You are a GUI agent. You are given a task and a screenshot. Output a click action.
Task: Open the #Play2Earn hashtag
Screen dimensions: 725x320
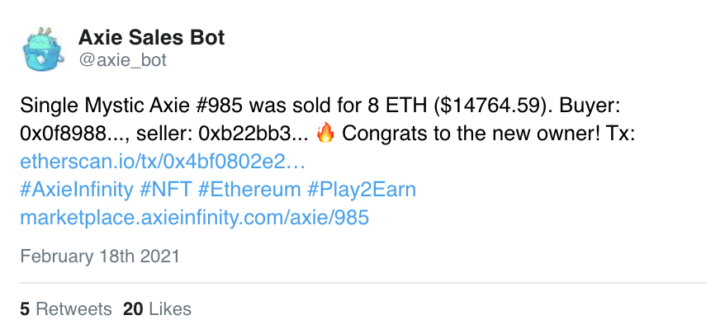coord(362,190)
